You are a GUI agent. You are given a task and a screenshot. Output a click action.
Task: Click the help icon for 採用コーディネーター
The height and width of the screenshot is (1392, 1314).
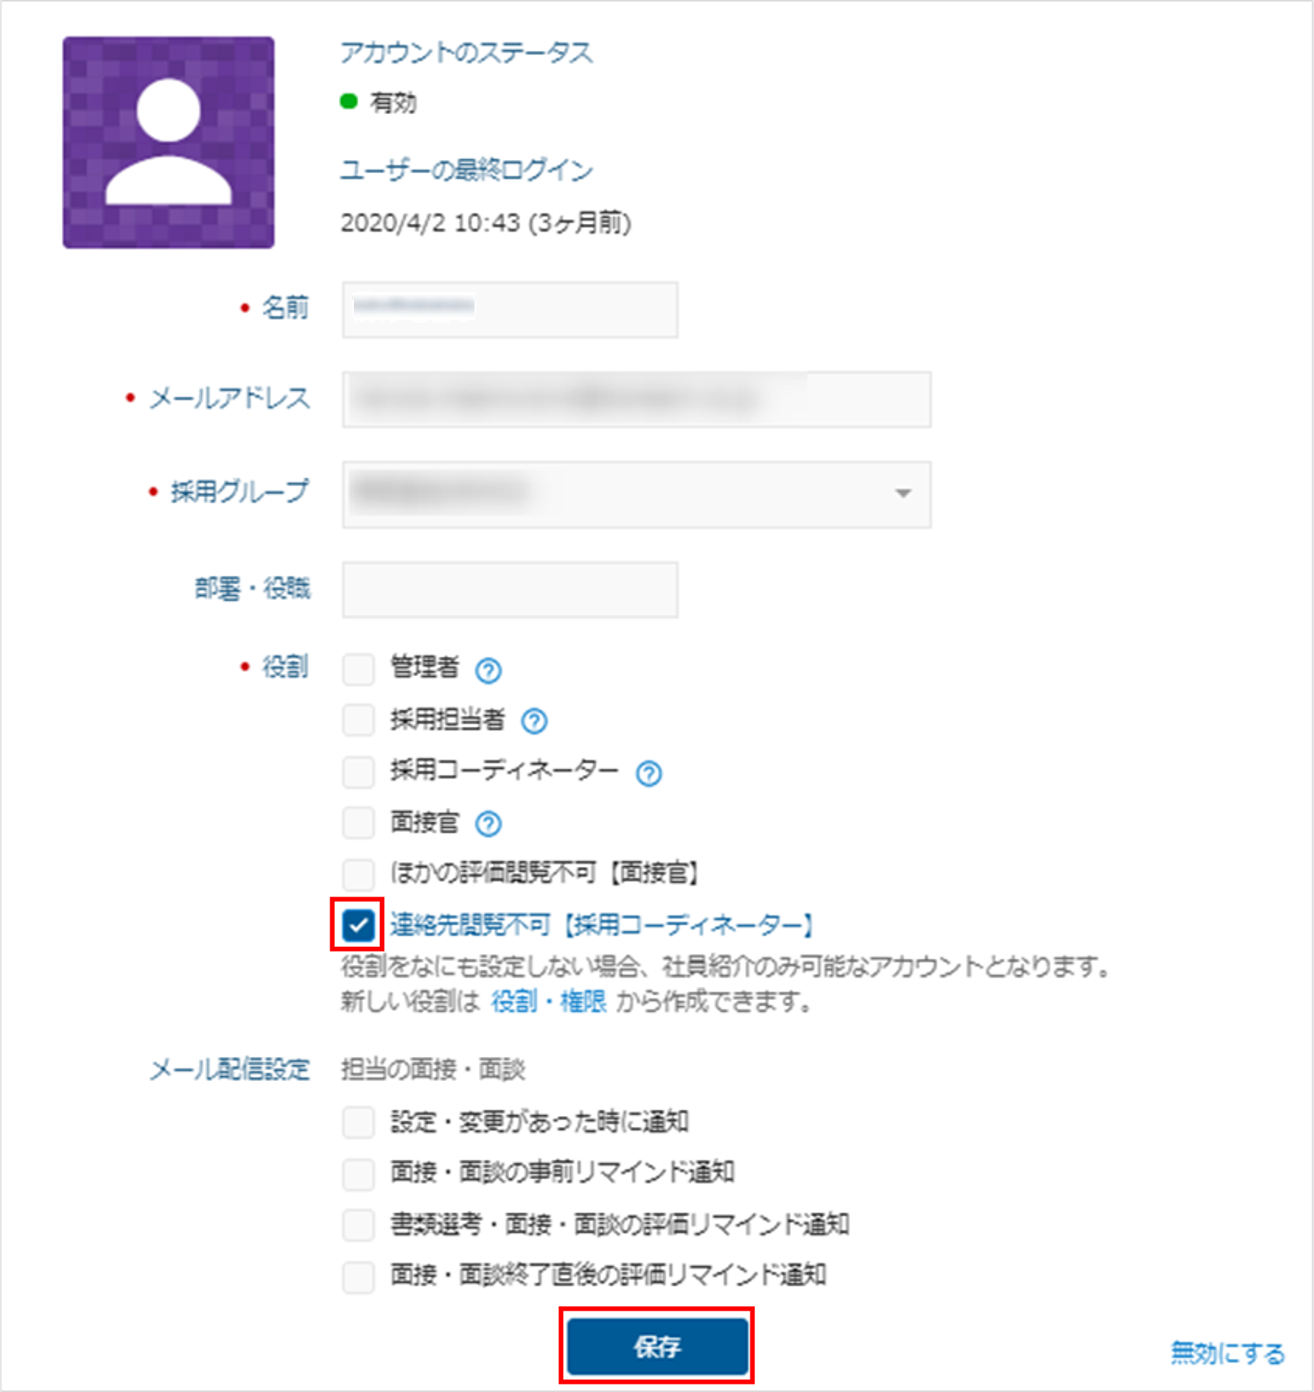pyautogui.click(x=649, y=773)
